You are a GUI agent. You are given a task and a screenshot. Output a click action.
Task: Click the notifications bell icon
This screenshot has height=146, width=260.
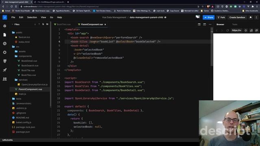[x=251, y=17]
